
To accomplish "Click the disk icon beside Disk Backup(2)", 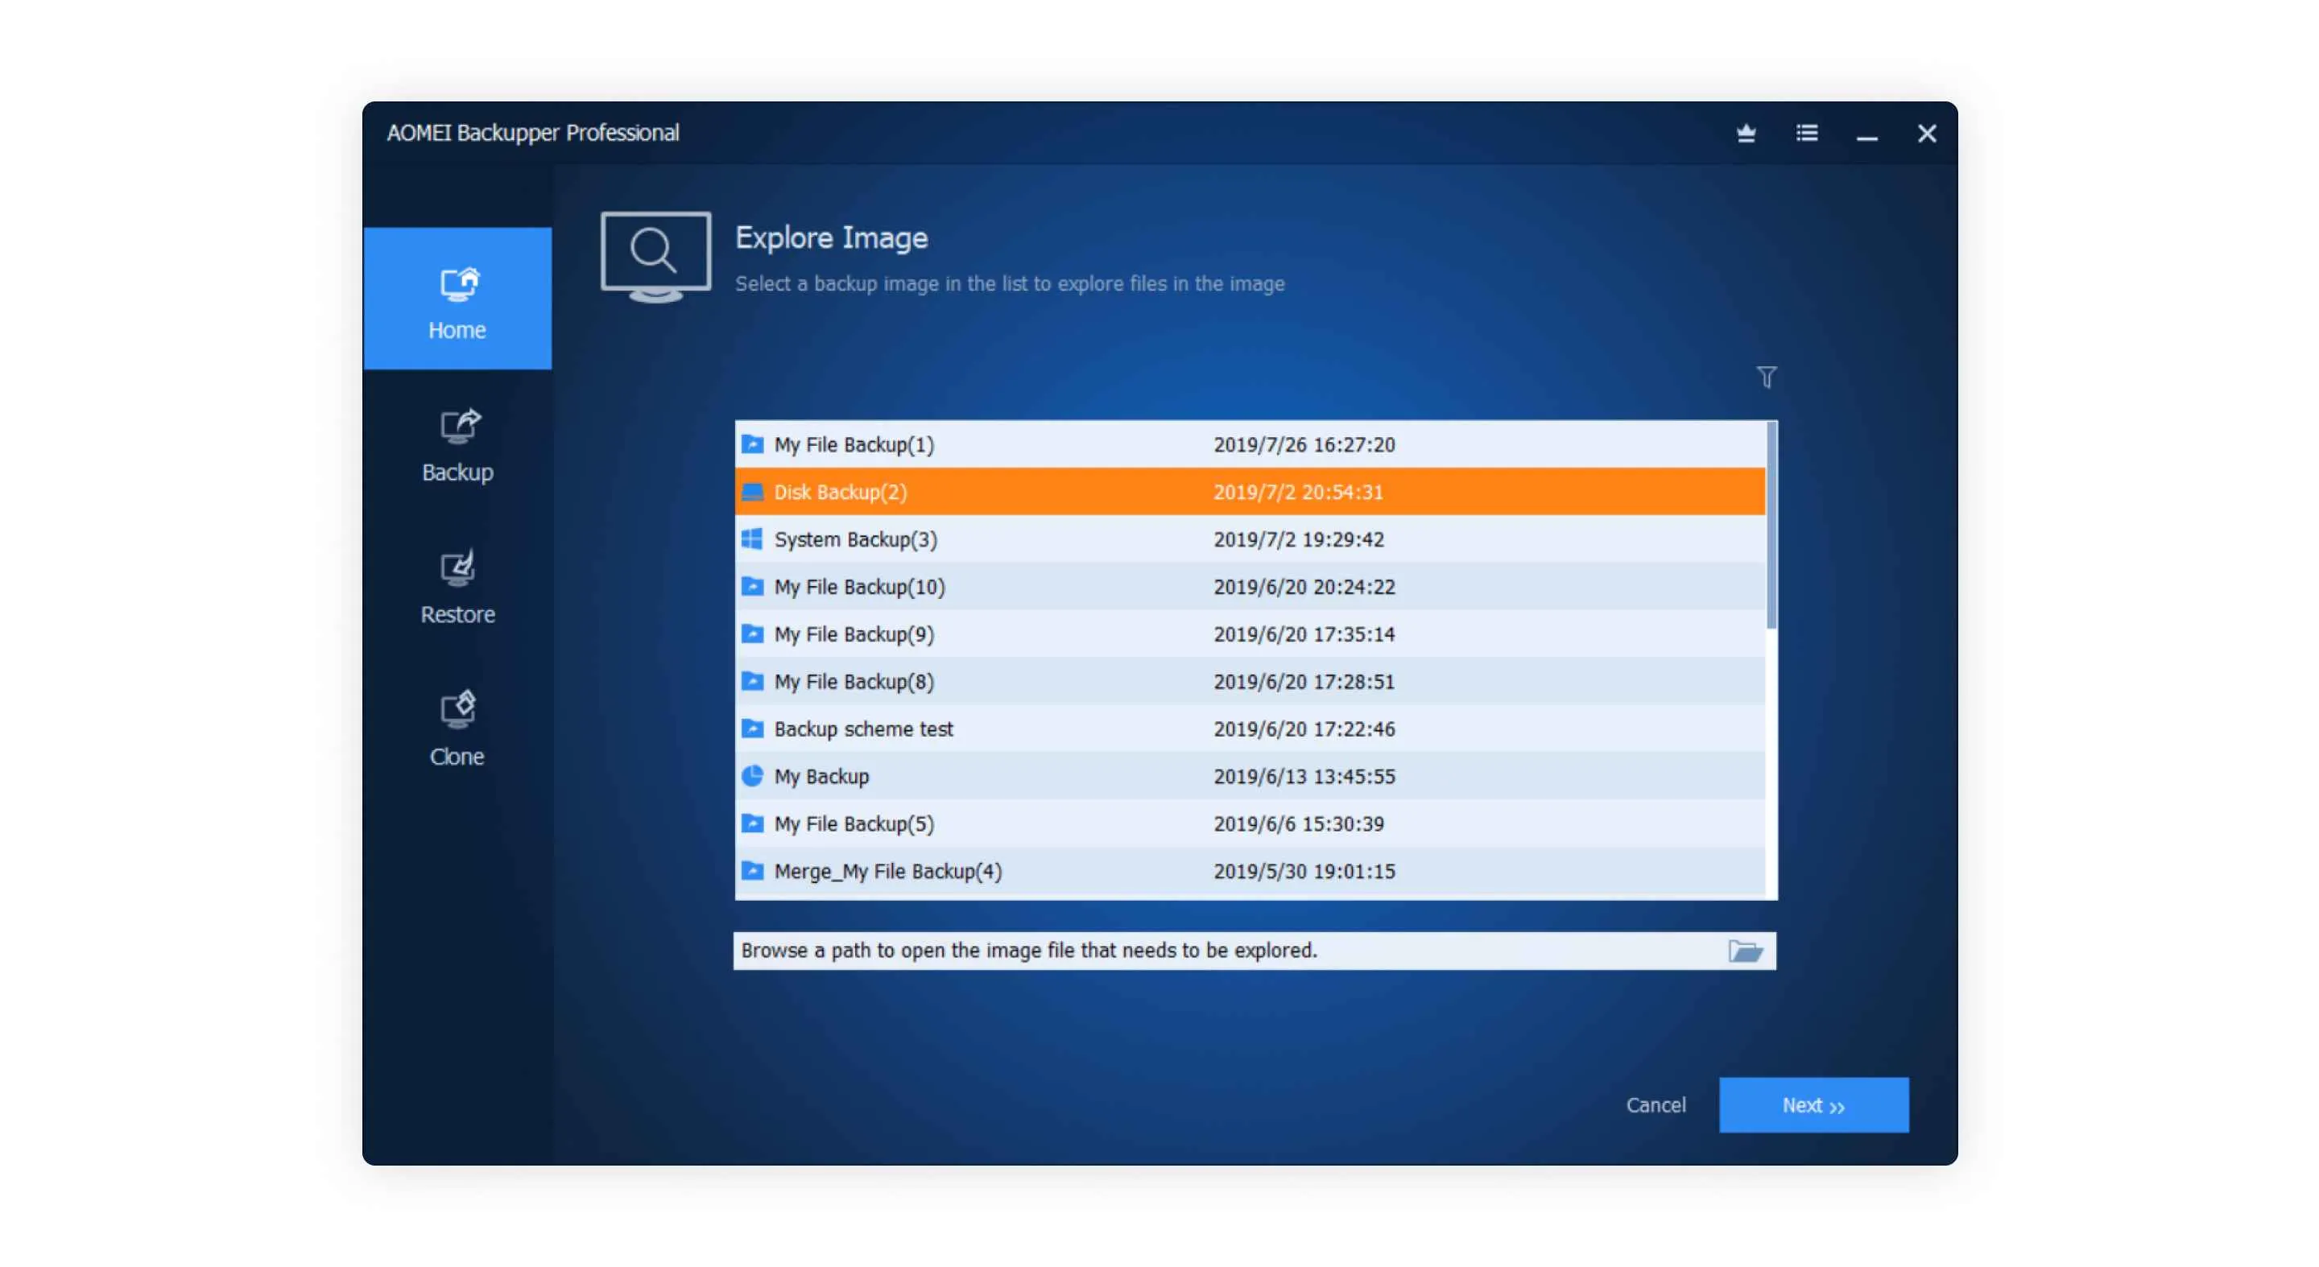I will (x=752, y=492).
